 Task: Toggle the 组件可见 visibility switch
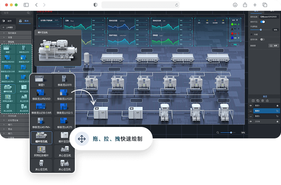tap(262, 22)
